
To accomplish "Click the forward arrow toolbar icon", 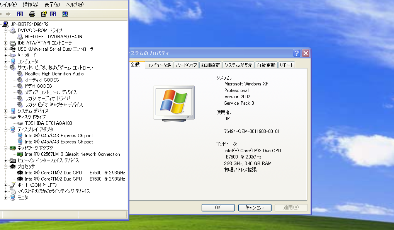I will click(8, 14).
